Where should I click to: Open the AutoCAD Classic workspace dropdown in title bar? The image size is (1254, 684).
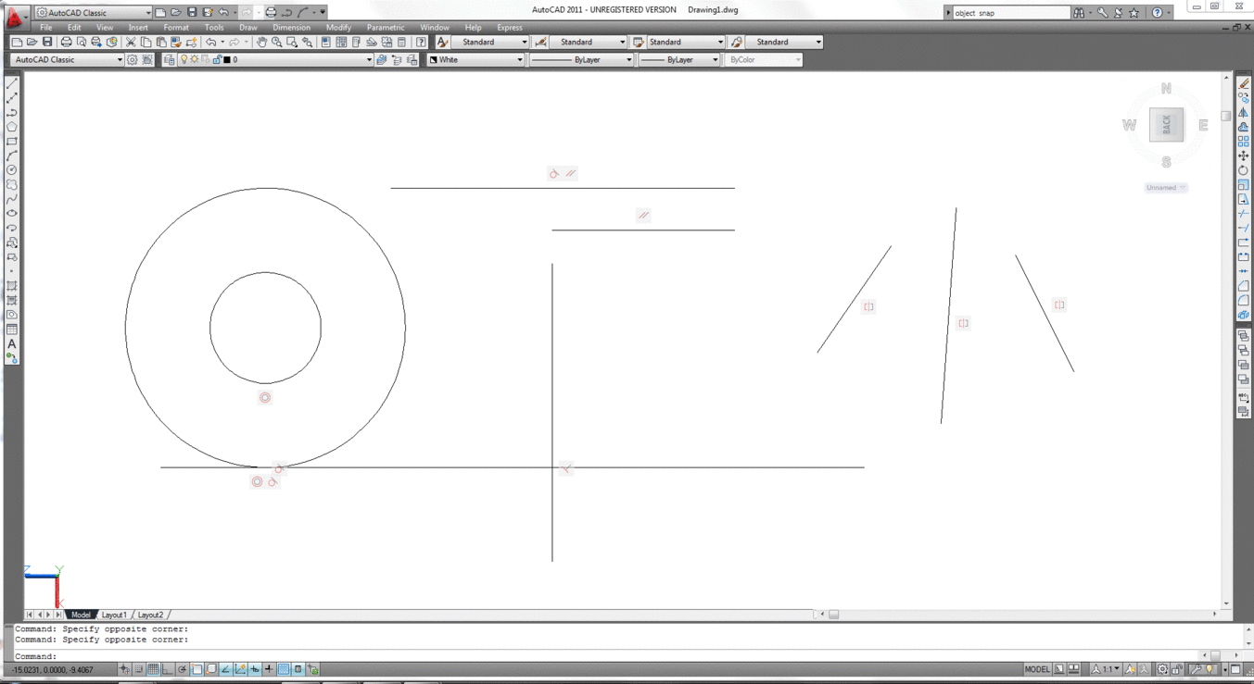pyautogui.click(x=94, y=13)
